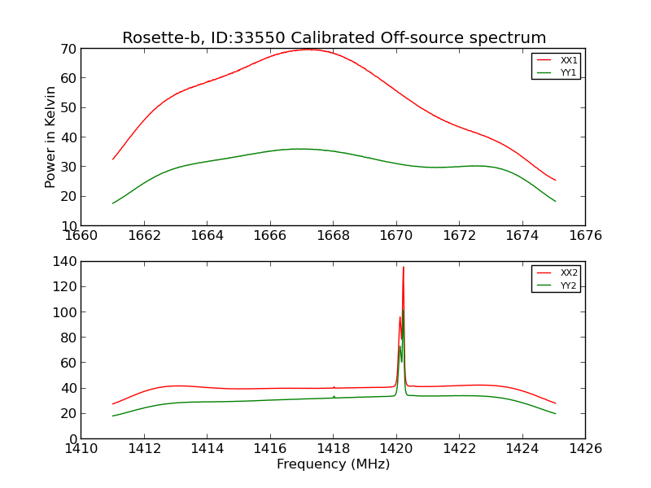Click the green line sample beside YY1
Image resolution: width=651 pixels, height=488 pixels.
point(544,72)
